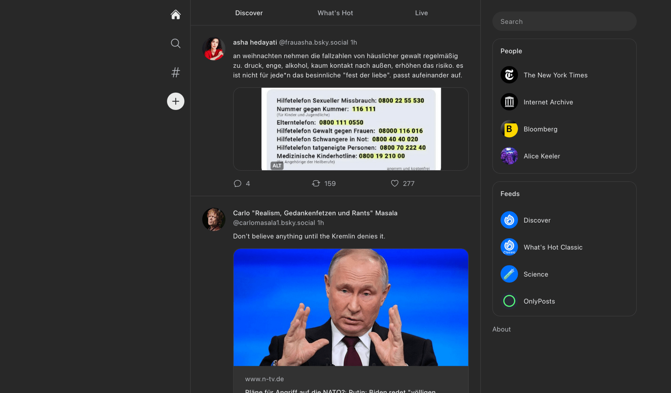Click the OnlyPosts feed icon
The image size is (671, 393).
pyautogui.click(x=509, y=301)
